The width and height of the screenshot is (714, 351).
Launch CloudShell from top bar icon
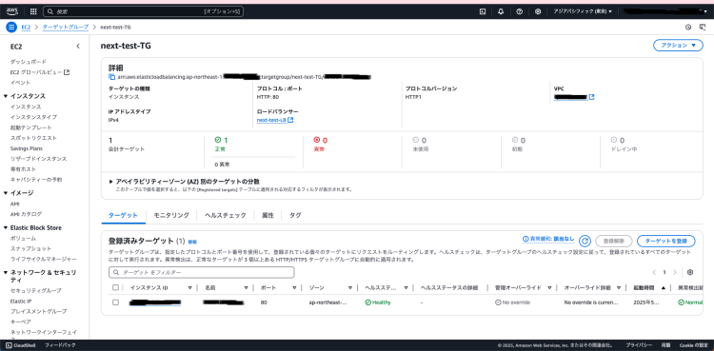pos(483,11)
